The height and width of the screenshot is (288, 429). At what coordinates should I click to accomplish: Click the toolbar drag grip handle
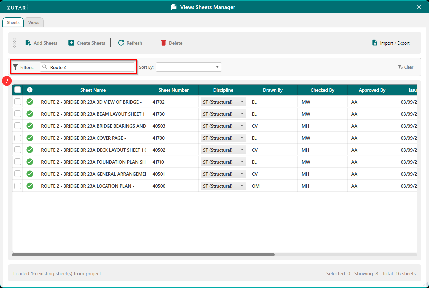point(14,43)
